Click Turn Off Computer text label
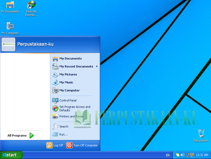 pos(85,145)
